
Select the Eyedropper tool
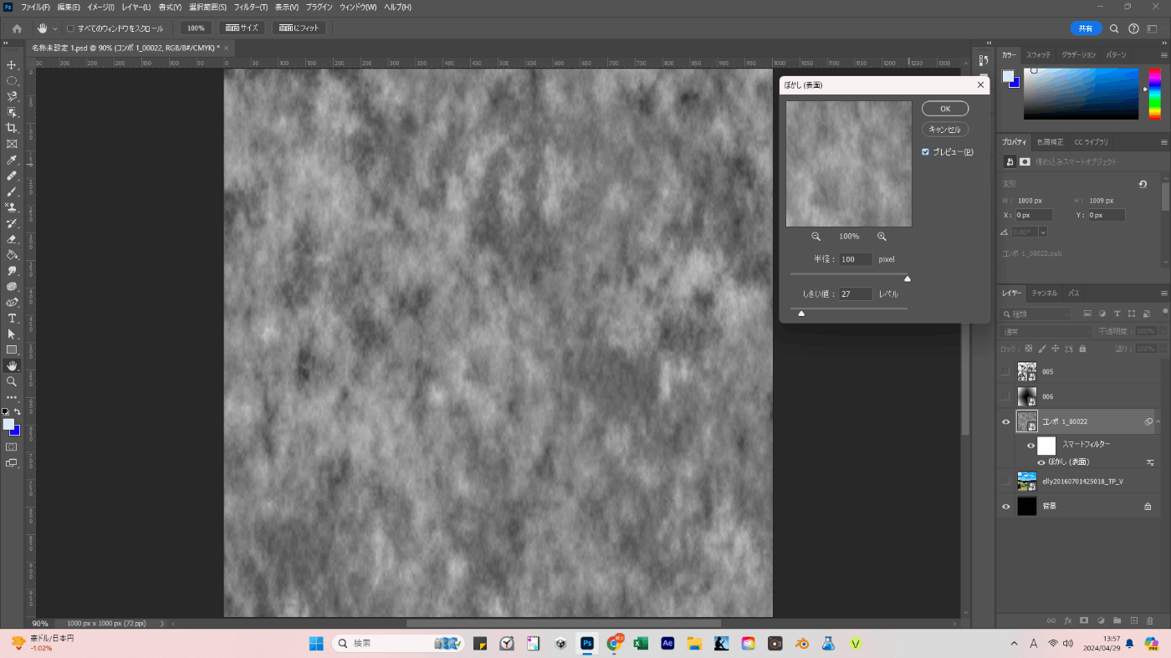click(12, 160)
